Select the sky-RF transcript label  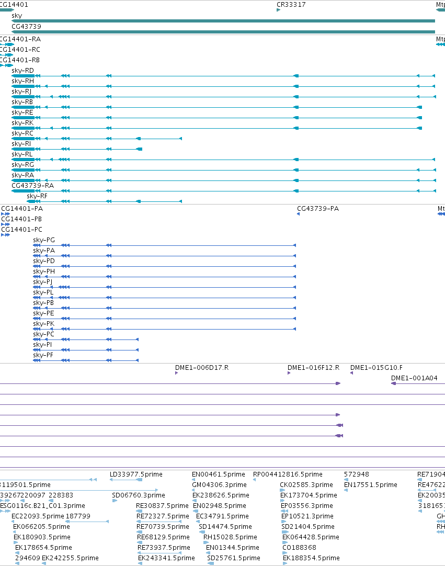click(37, 196)
